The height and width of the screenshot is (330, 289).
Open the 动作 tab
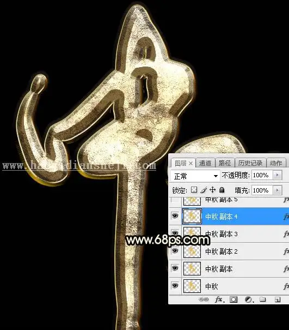tap(276, 163)
